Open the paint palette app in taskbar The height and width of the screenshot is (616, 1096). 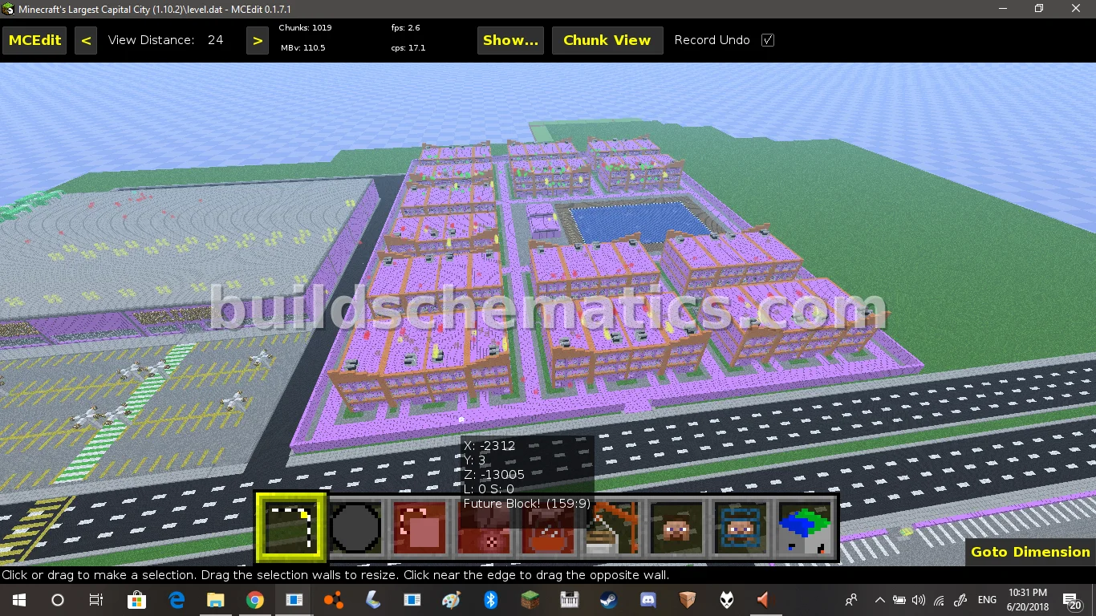(x=452, y=600)
